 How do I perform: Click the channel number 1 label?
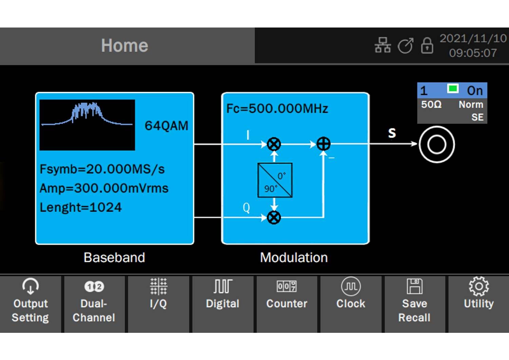point(424,91)
